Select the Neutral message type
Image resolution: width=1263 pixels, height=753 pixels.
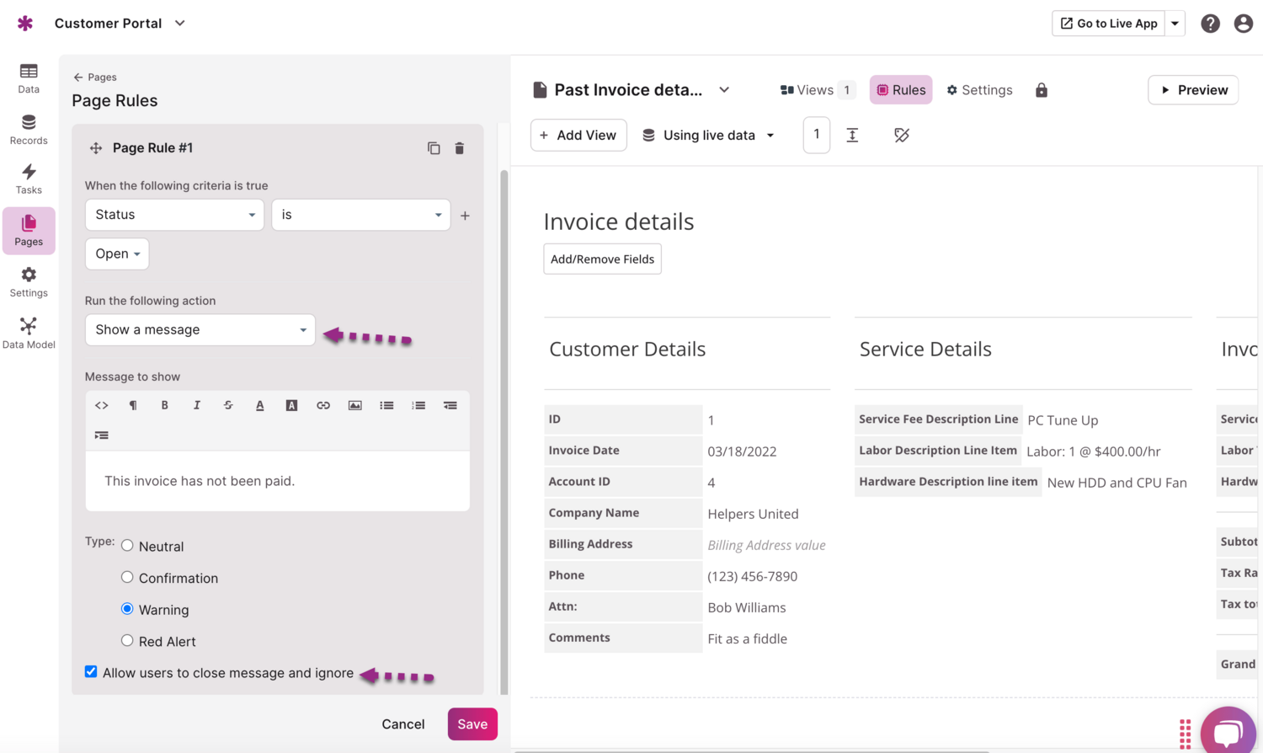(127, 546)
